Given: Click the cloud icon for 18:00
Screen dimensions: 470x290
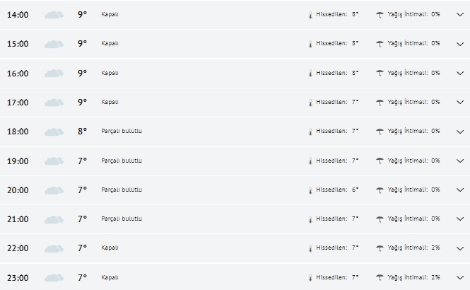Looking at the screenshot, I should click(54, 132).
